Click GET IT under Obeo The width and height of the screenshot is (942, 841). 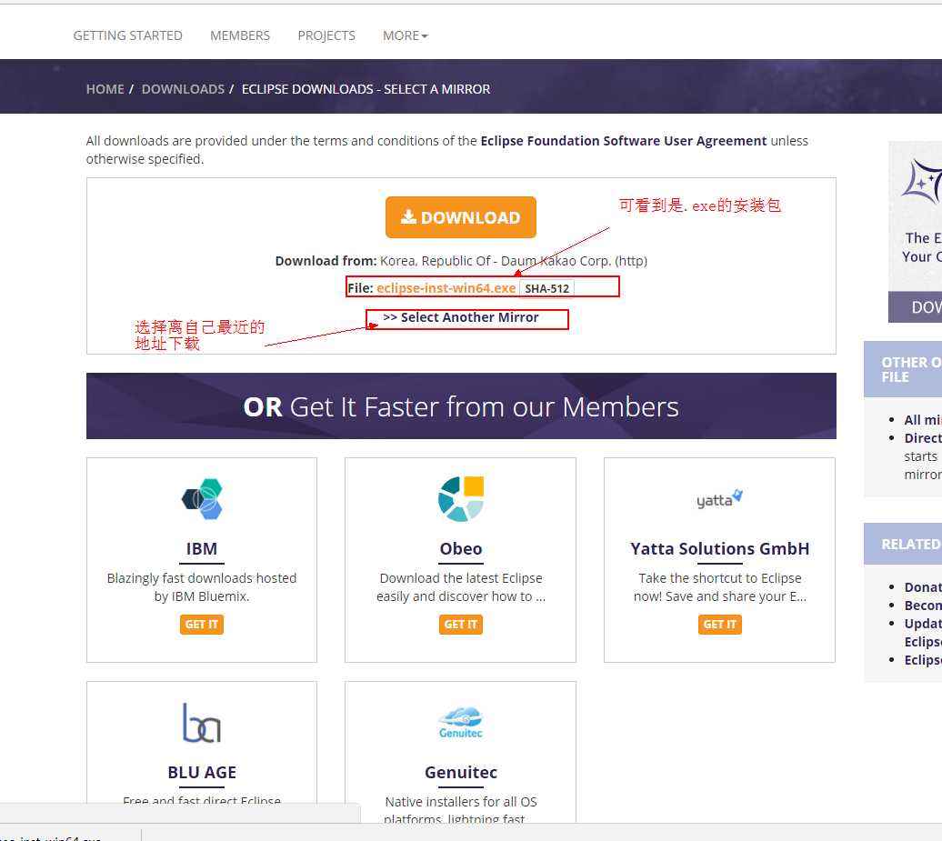click(x=461, y=624)
